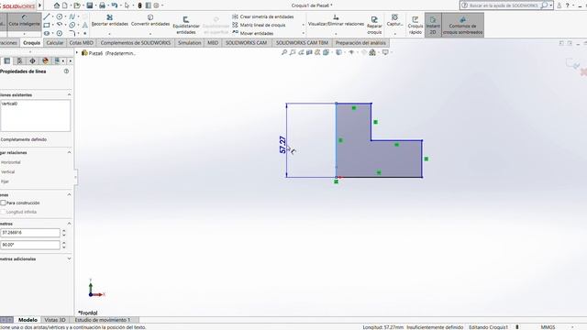This screenshot has height=330, width=587.
Task: Click the Rebuild traffic light icon
Action: [x=139, y=5]
